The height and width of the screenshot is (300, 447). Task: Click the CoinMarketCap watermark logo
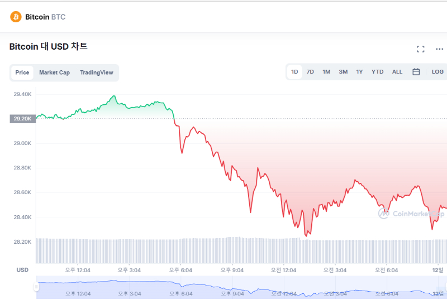coord(411,213)
